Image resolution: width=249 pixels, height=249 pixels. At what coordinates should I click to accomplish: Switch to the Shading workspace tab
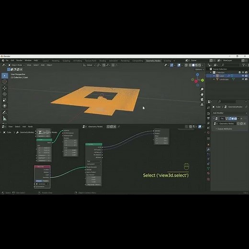pos(102,61)
